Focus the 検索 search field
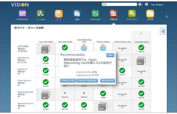Image resolution: width=177 pixels, height=114 pixels. tap(119, 4)
